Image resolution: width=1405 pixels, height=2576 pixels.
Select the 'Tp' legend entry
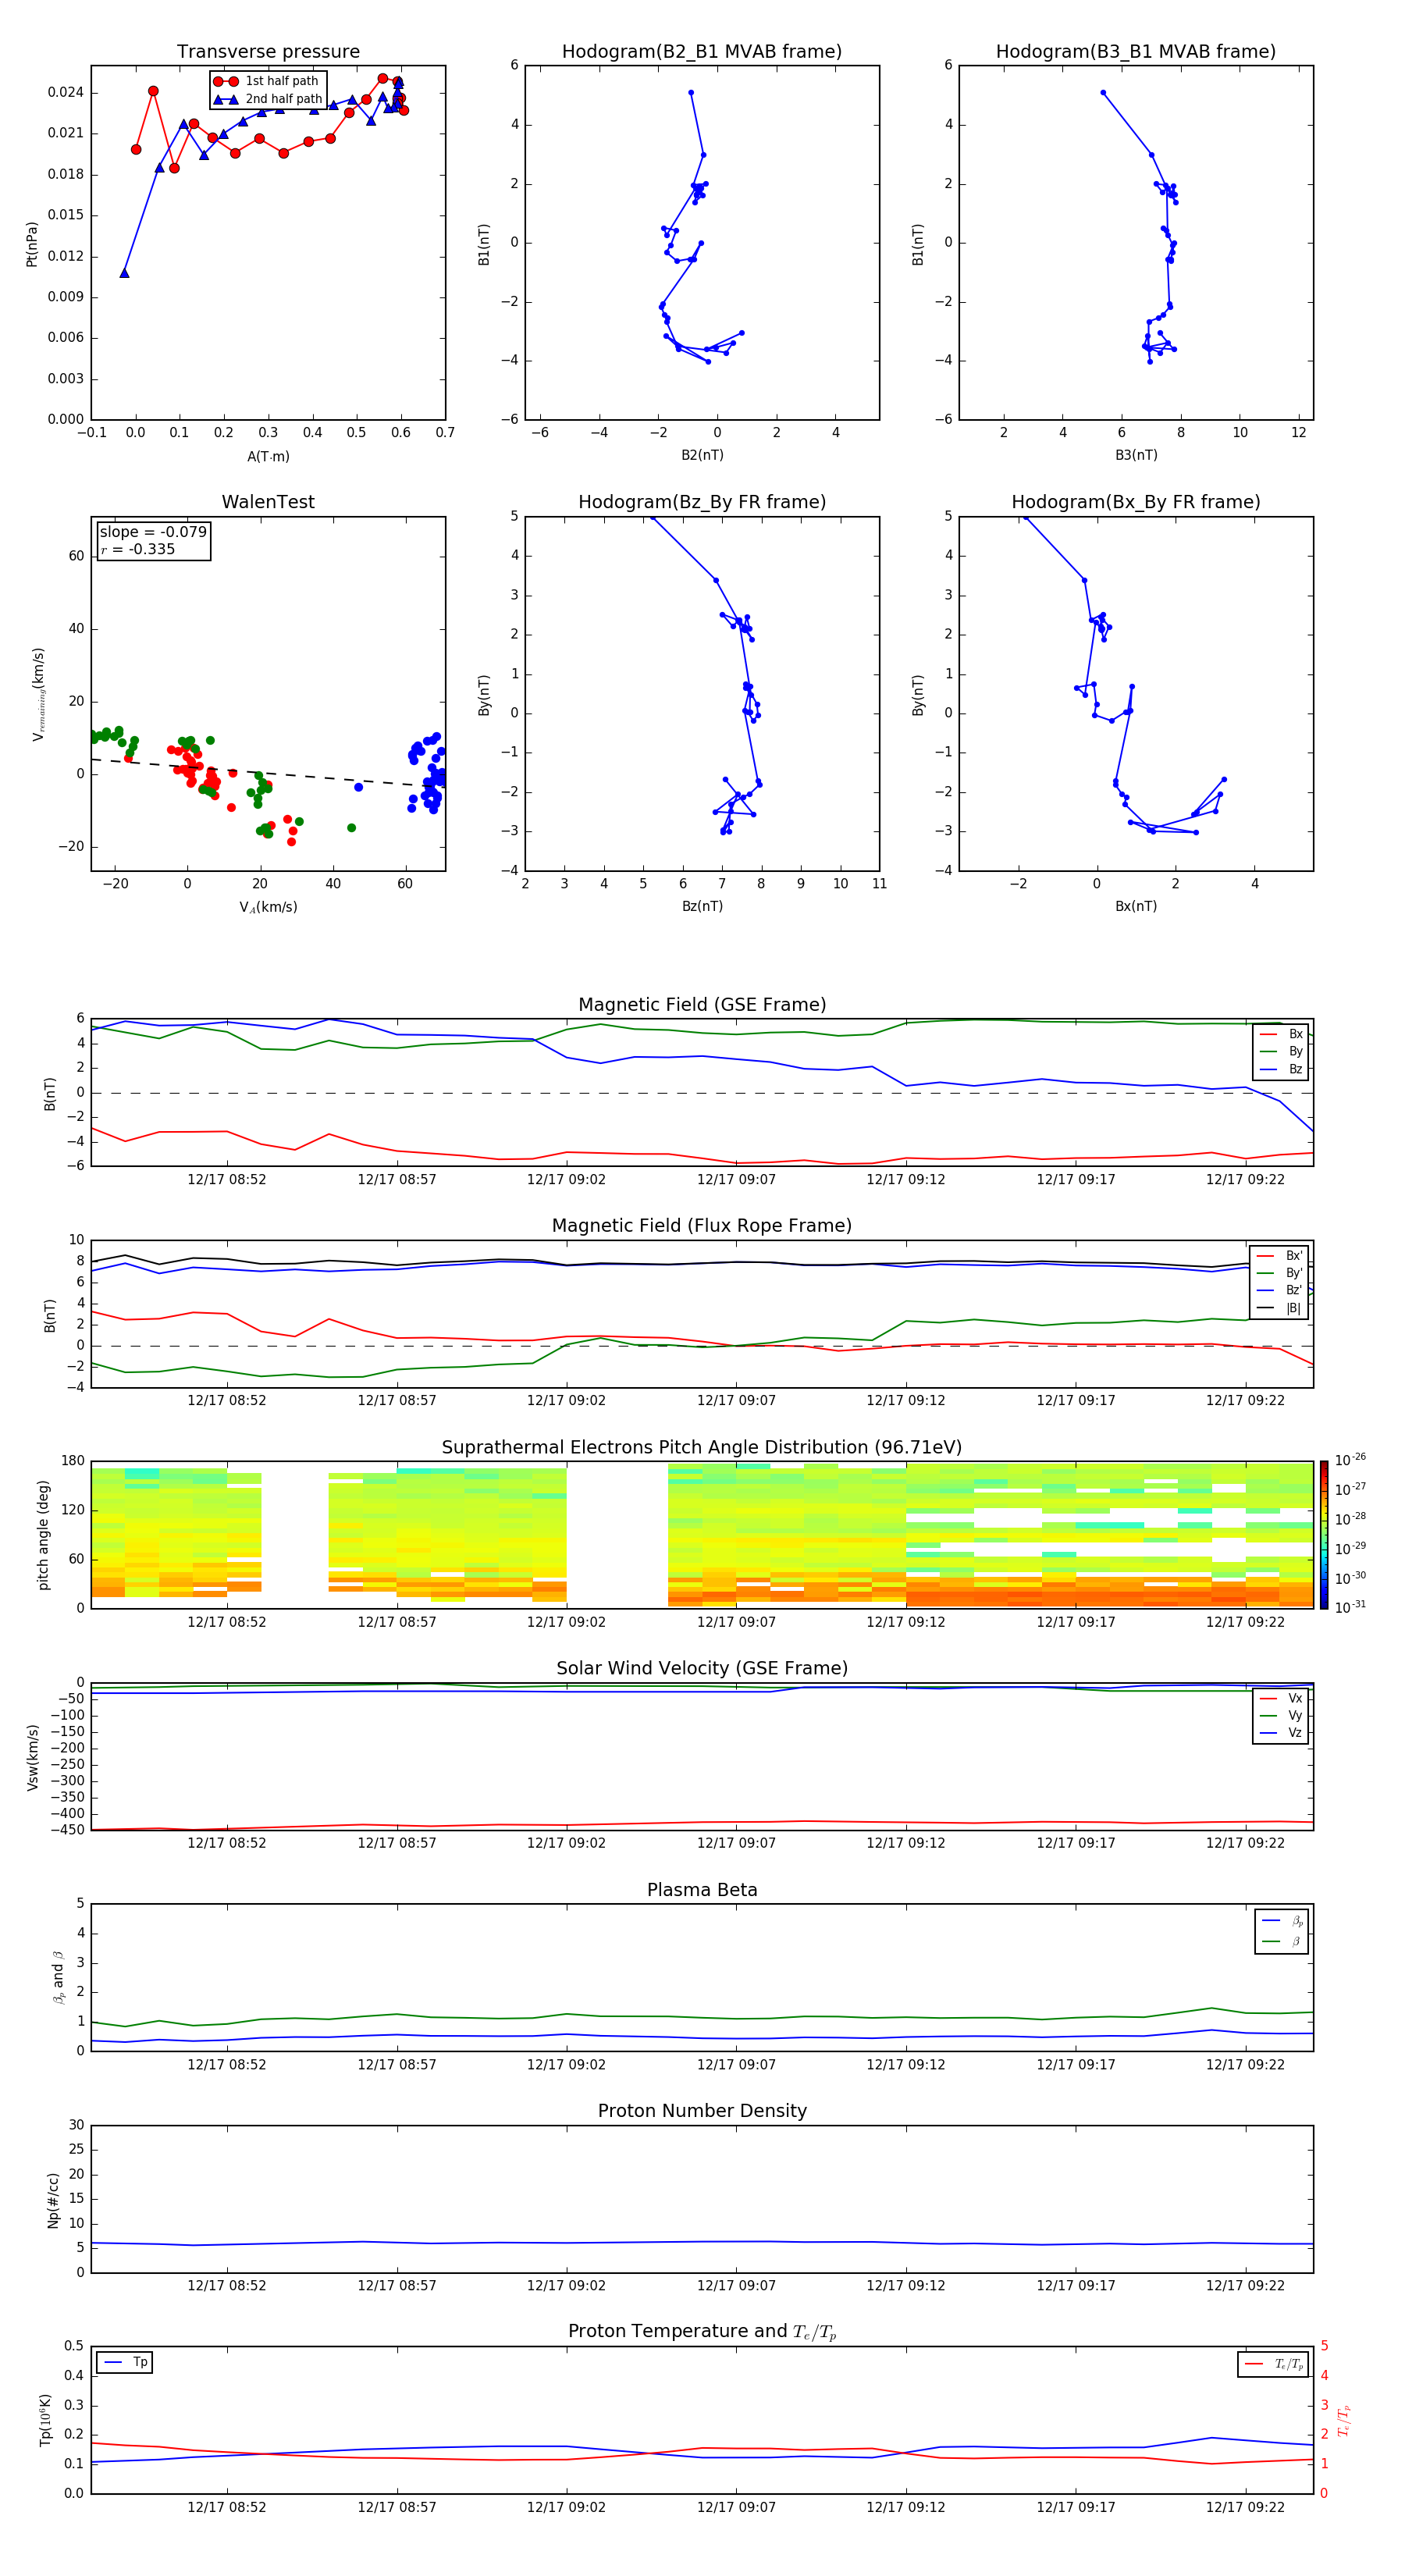[124, 2362]
